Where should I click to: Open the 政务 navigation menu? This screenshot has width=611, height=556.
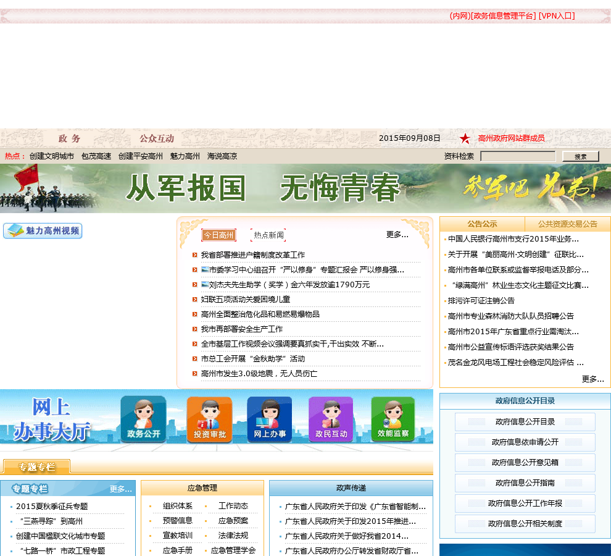(69, 138)
